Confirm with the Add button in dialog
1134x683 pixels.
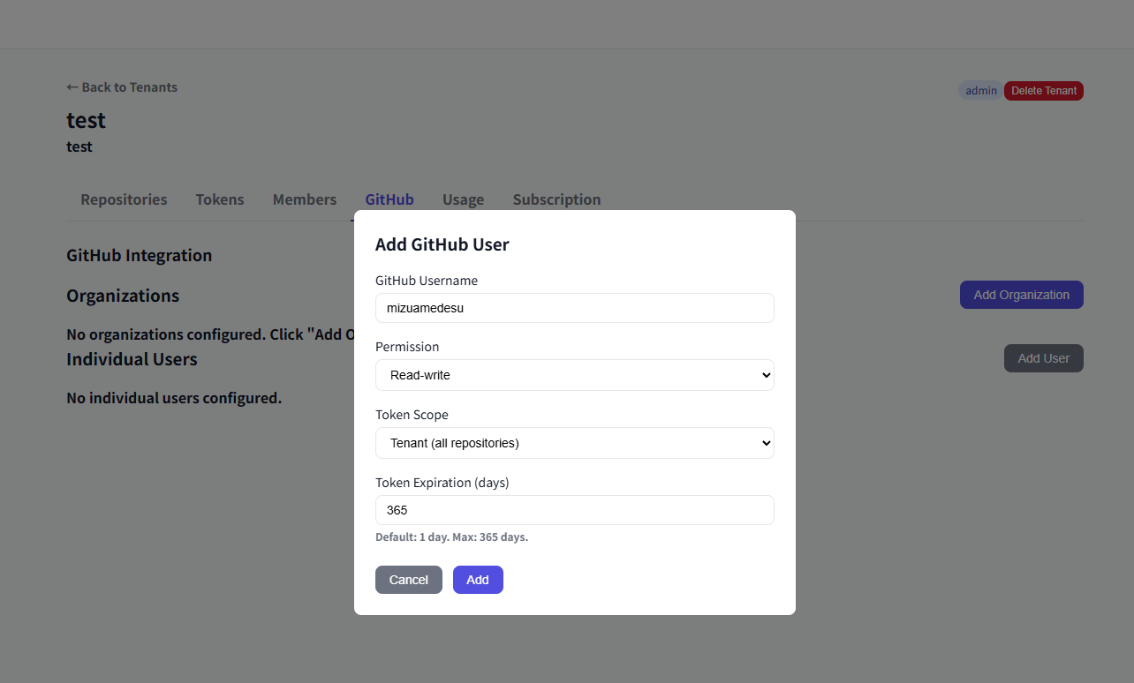[478, 580]
